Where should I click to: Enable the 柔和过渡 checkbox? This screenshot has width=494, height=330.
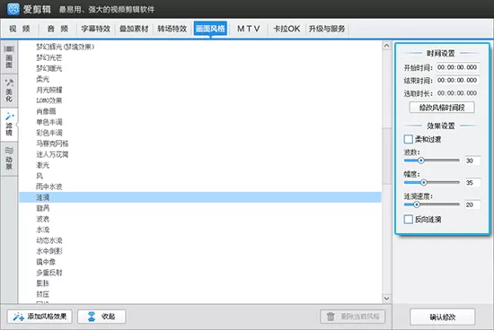[409, 139]
